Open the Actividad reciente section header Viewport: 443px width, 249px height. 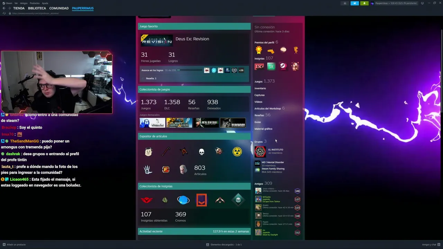click(x=194, y=231)
